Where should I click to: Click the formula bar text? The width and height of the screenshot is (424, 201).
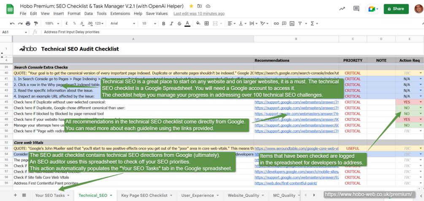point(72,32)
